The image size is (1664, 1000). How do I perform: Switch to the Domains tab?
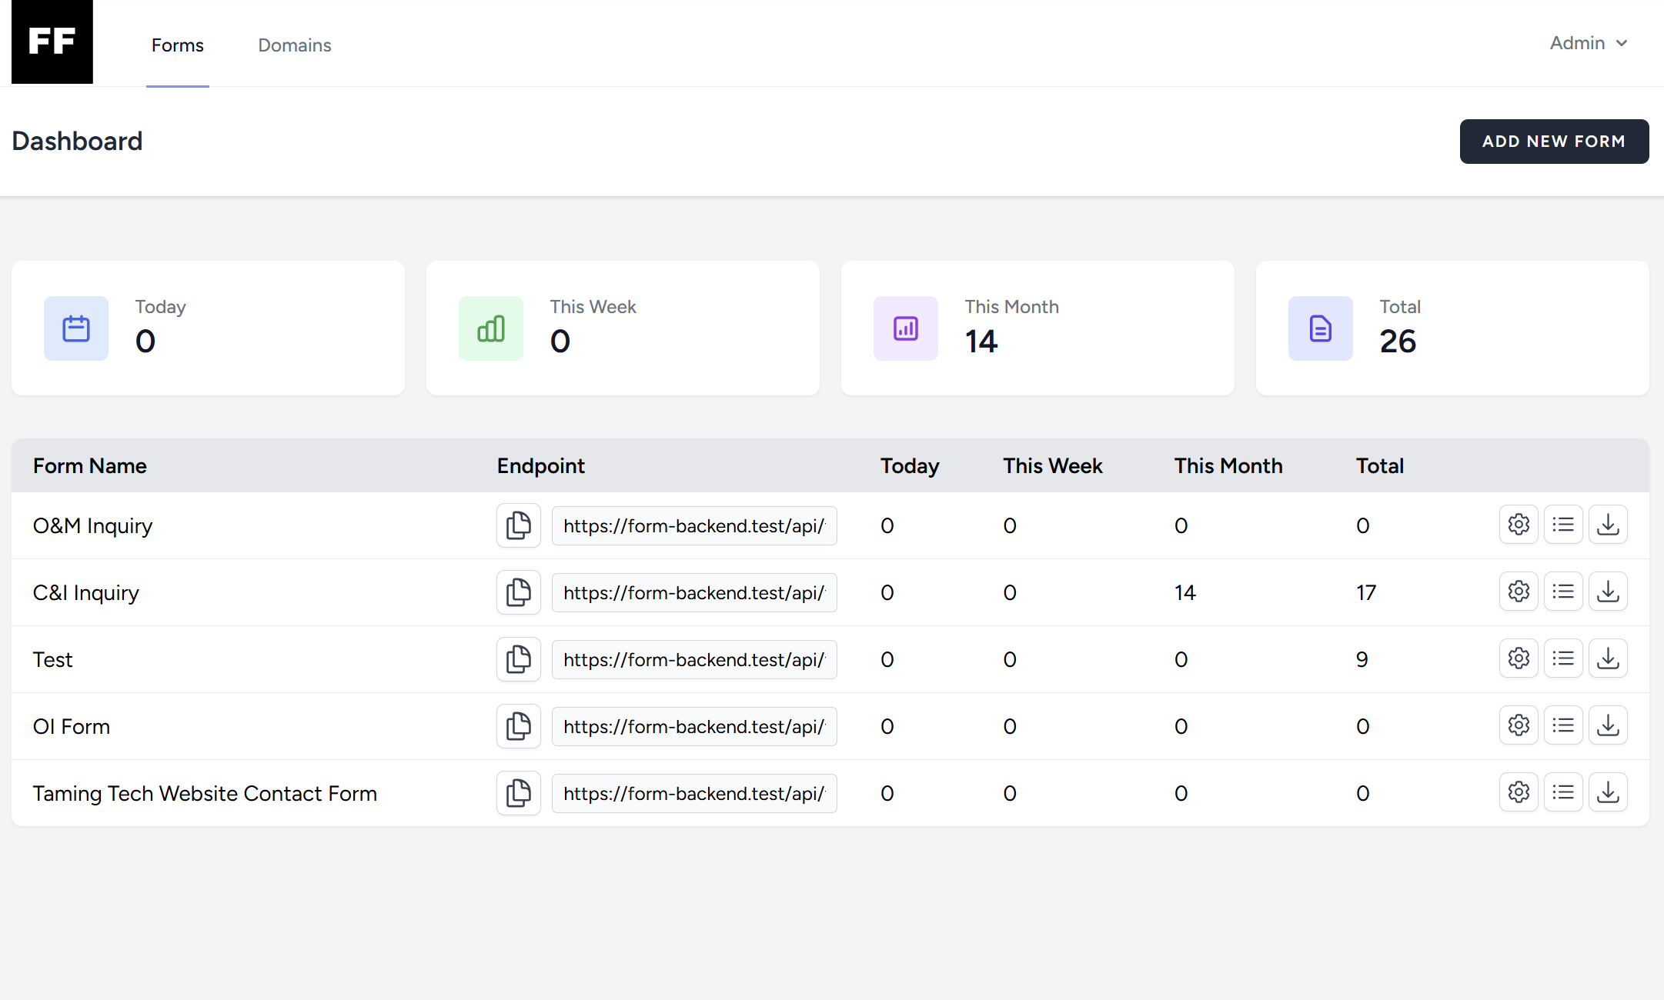tap(295, 45)
